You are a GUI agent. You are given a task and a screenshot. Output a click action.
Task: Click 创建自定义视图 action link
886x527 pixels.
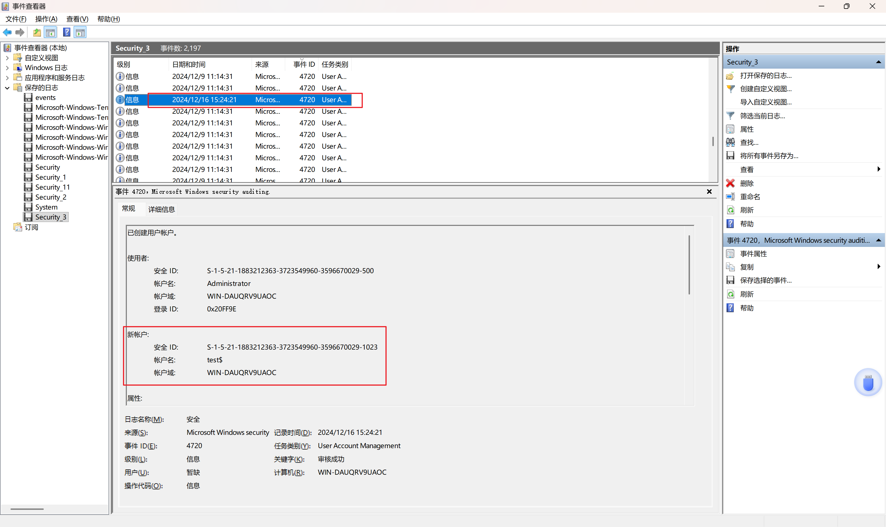point(766,89)
